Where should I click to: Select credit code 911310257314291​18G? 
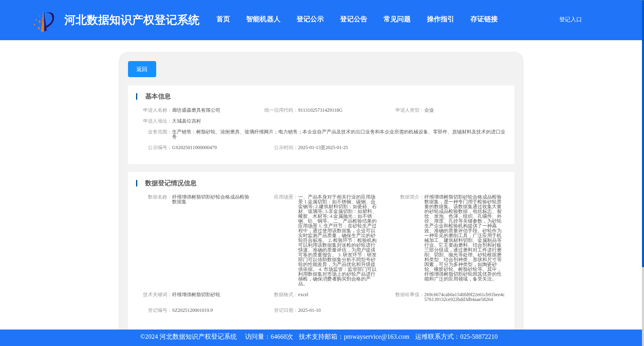320,110
